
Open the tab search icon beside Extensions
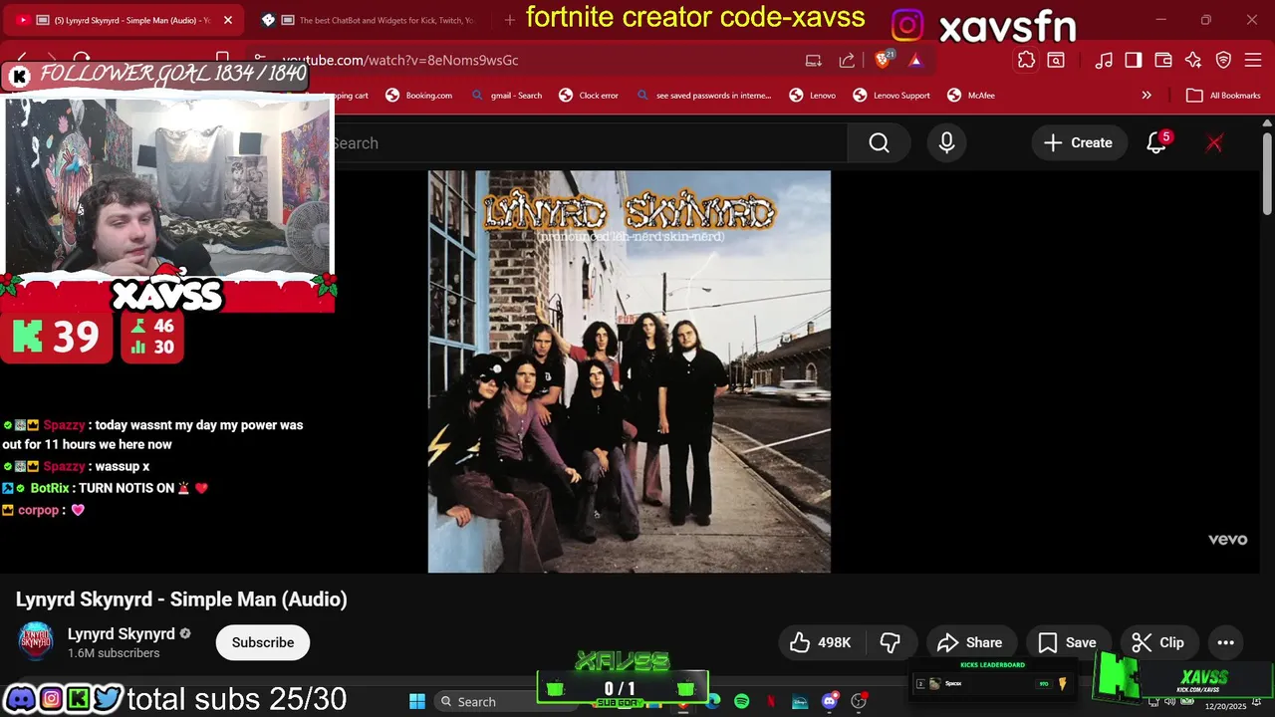[x=1056, y=60]
